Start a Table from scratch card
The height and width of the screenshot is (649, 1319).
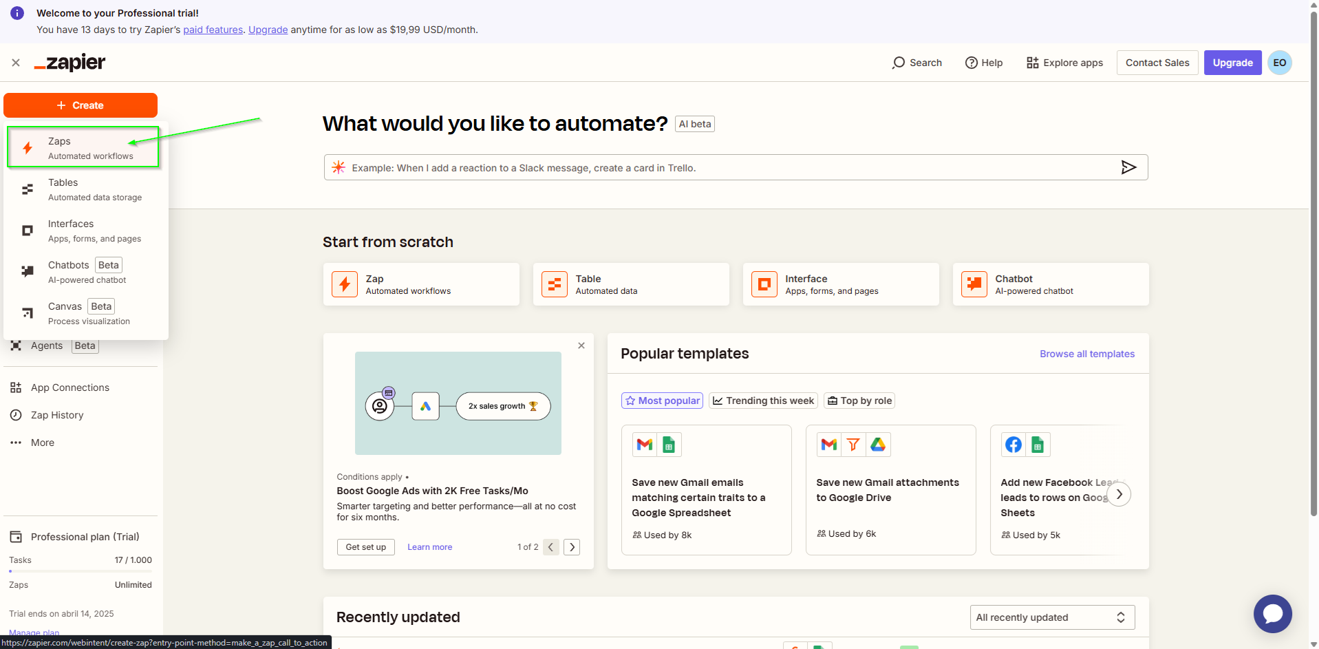pyautogui.click(x=631, y=284)
